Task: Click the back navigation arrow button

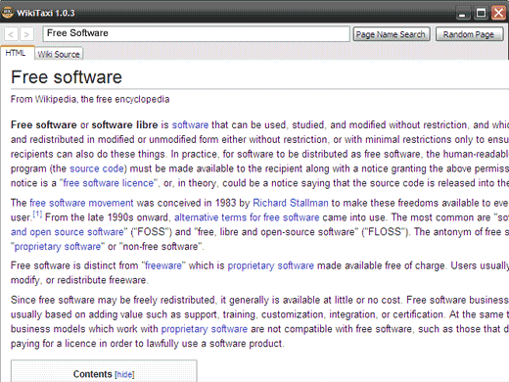Action: pos(11,34)
